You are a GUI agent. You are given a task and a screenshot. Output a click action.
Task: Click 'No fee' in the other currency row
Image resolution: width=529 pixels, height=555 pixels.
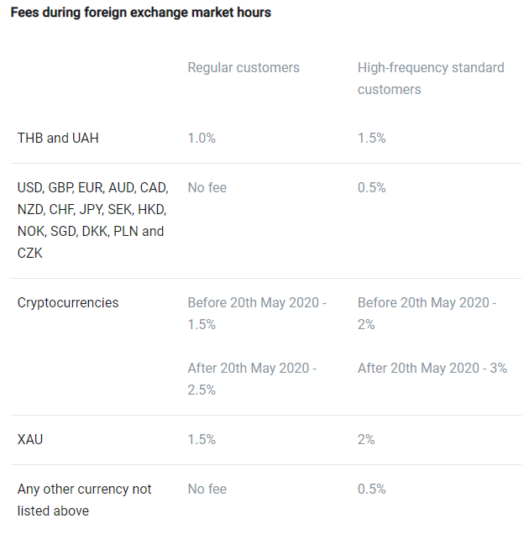(x=207, y=490)
